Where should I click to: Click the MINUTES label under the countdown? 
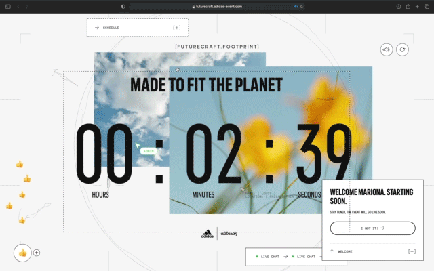(x=203, y=194)
